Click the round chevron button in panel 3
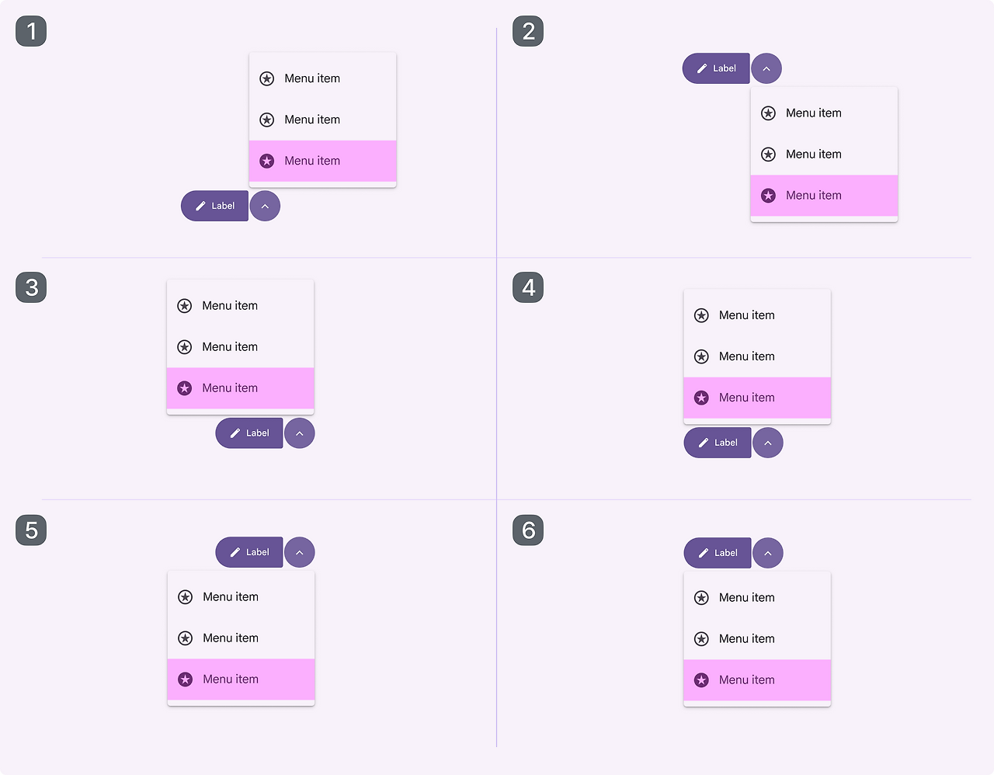This screenshot has height=775, width=994. click(x=300, y=433)
